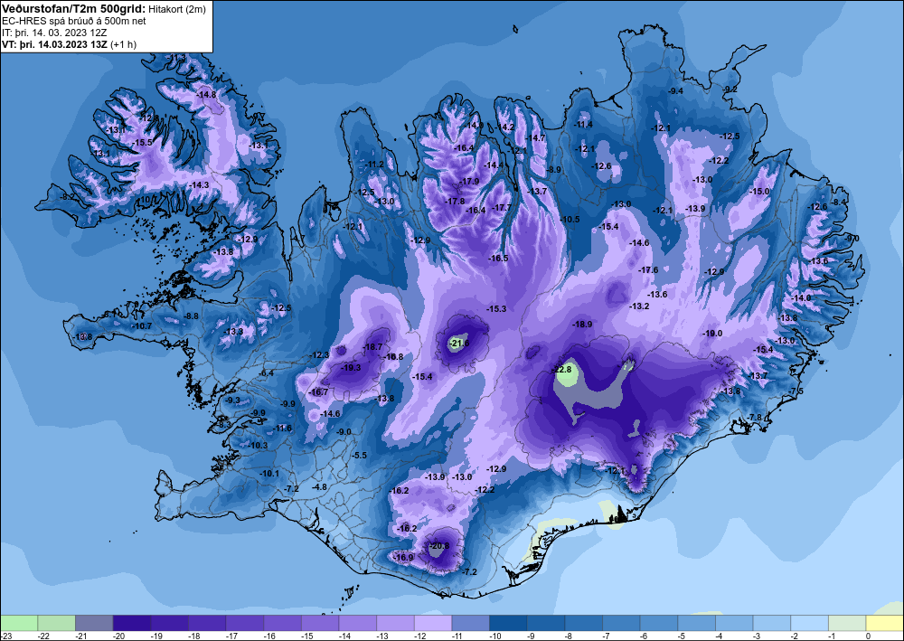This screenshot has height=641, width=904.
Task: Select the -17.6 temperature label
Action: 648,269
